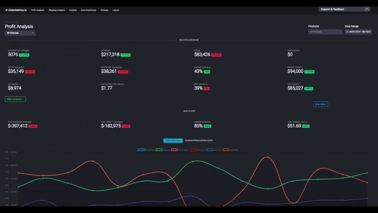
Task: Expand the Filter Ad Spend dropdown
Action: 15,99
